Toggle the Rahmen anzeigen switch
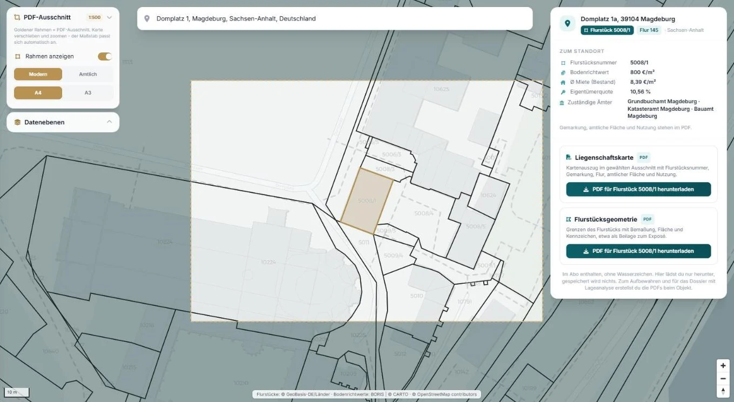Viewport: 734px width, 402px height. [x=105, y=56]
